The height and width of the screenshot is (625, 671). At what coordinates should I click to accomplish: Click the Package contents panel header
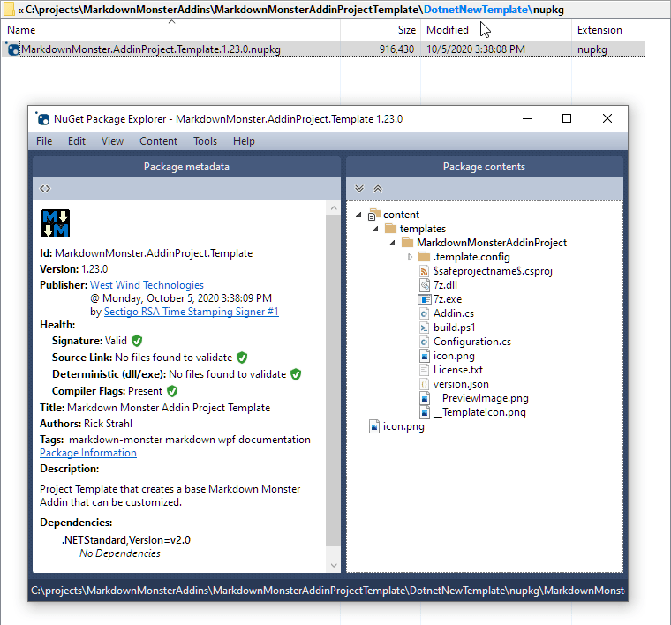tap(485, 167)
